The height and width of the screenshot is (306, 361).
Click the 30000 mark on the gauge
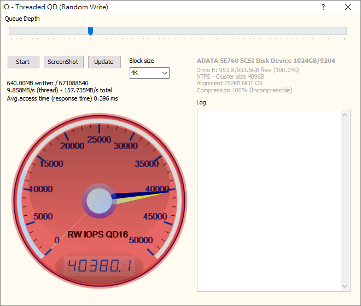point(125,146)
